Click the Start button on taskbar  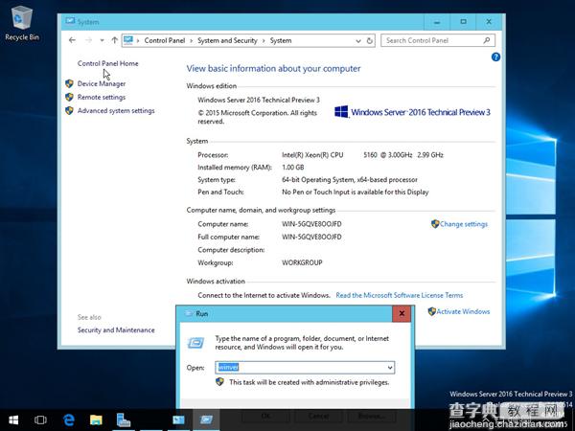point(13,420)
